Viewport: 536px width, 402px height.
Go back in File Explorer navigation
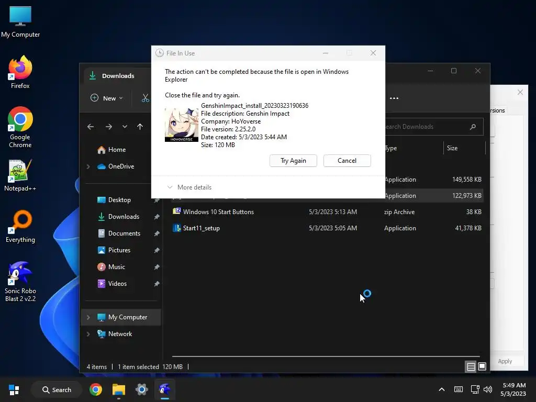coord(91,127)
